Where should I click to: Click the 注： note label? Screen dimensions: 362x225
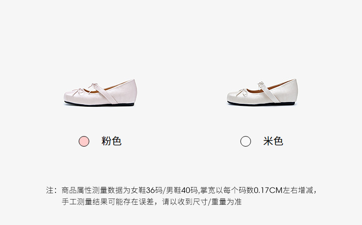click(x=52, y=190)
